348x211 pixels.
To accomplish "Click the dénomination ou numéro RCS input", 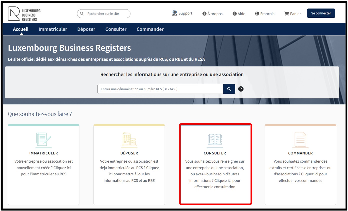I will click(x=160, y=89).
